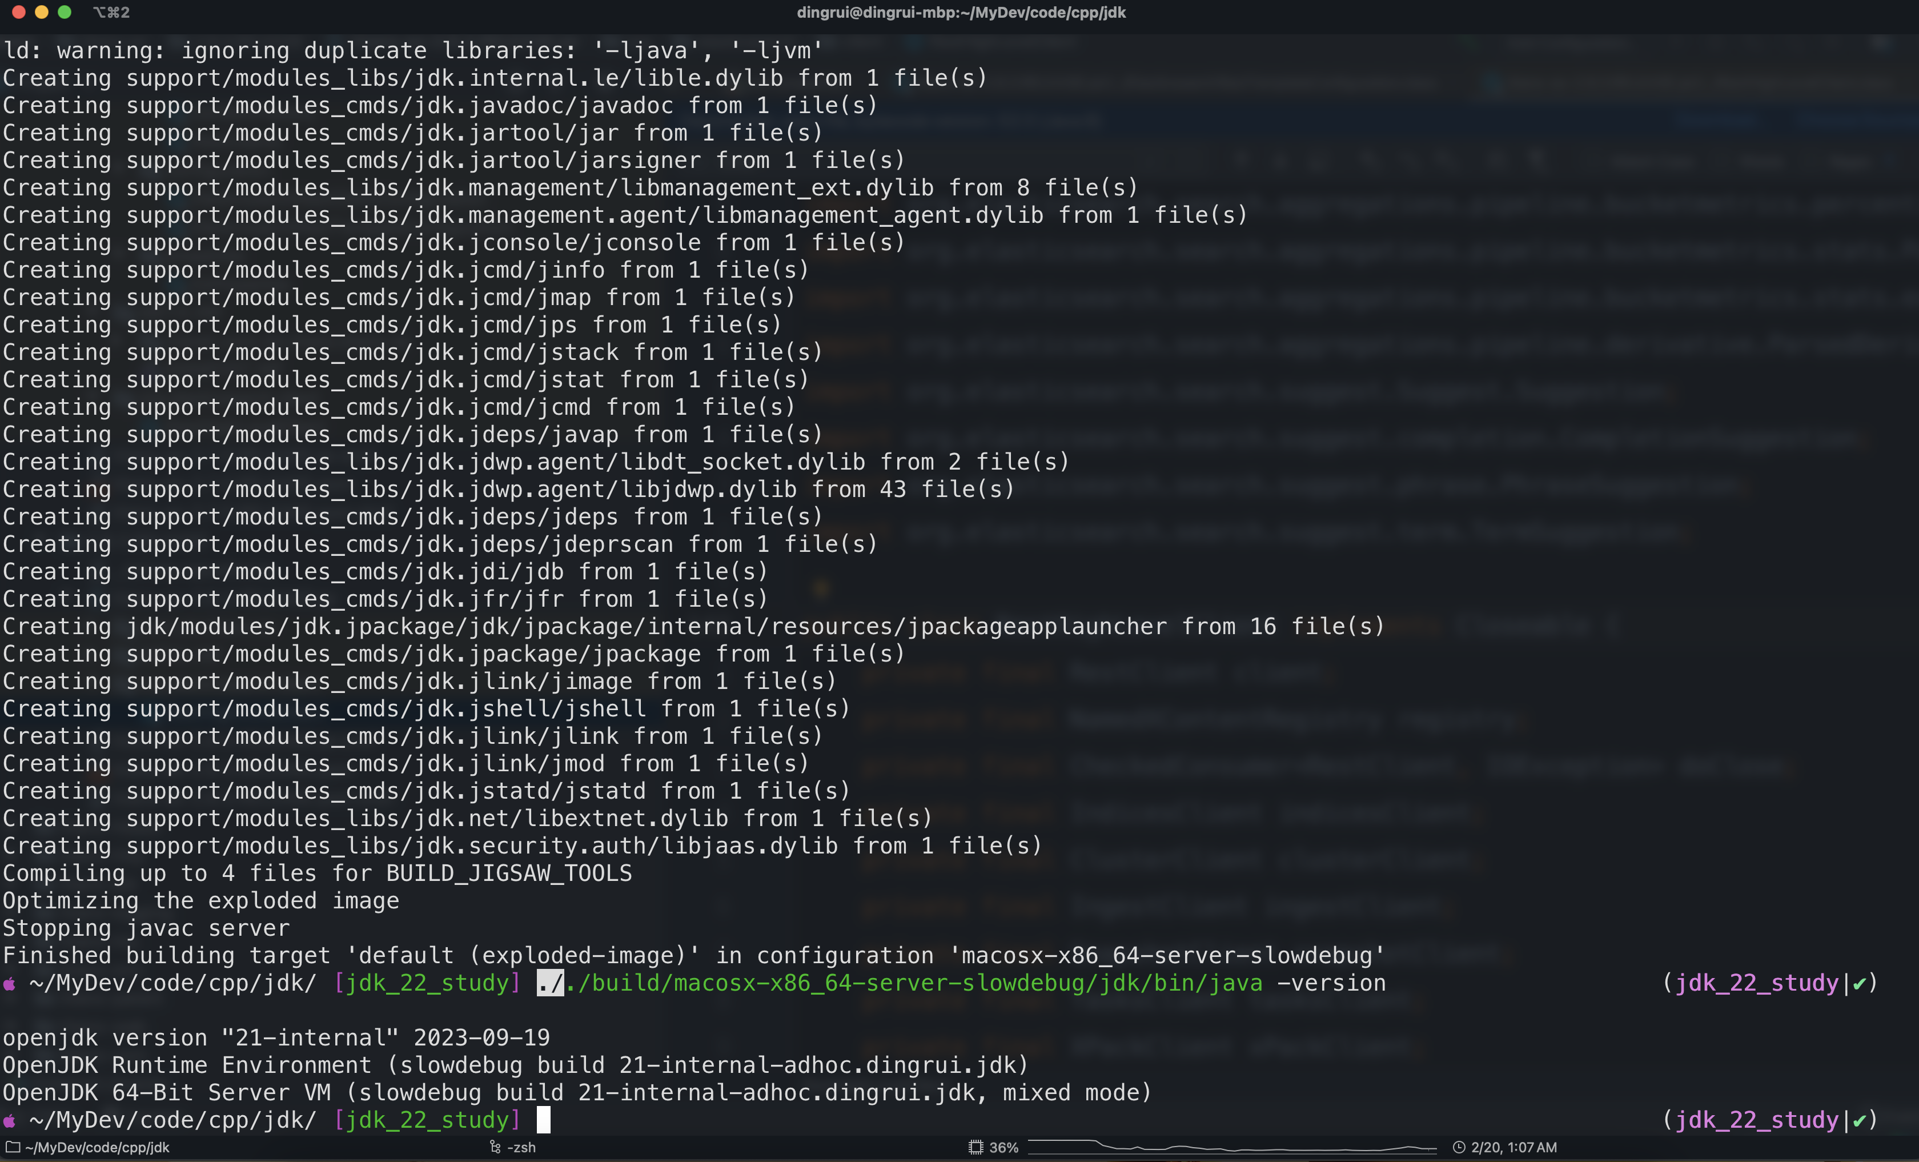Click the green checkmark on the java -version line
The width and height of the screenshot is (1919, 1162).
[x=1858, y=984]
